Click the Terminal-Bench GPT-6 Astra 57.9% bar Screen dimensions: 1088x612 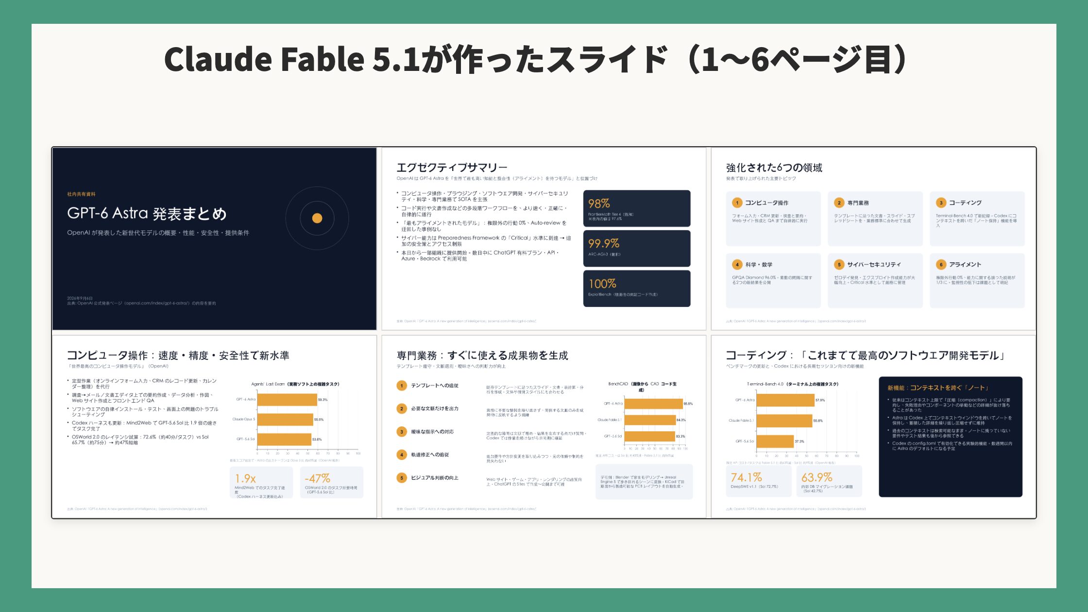coord(785,400)
